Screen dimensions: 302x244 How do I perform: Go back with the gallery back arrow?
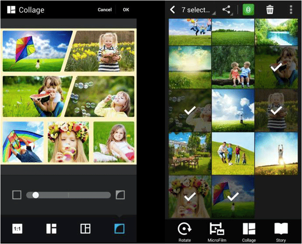coord(172,10)
